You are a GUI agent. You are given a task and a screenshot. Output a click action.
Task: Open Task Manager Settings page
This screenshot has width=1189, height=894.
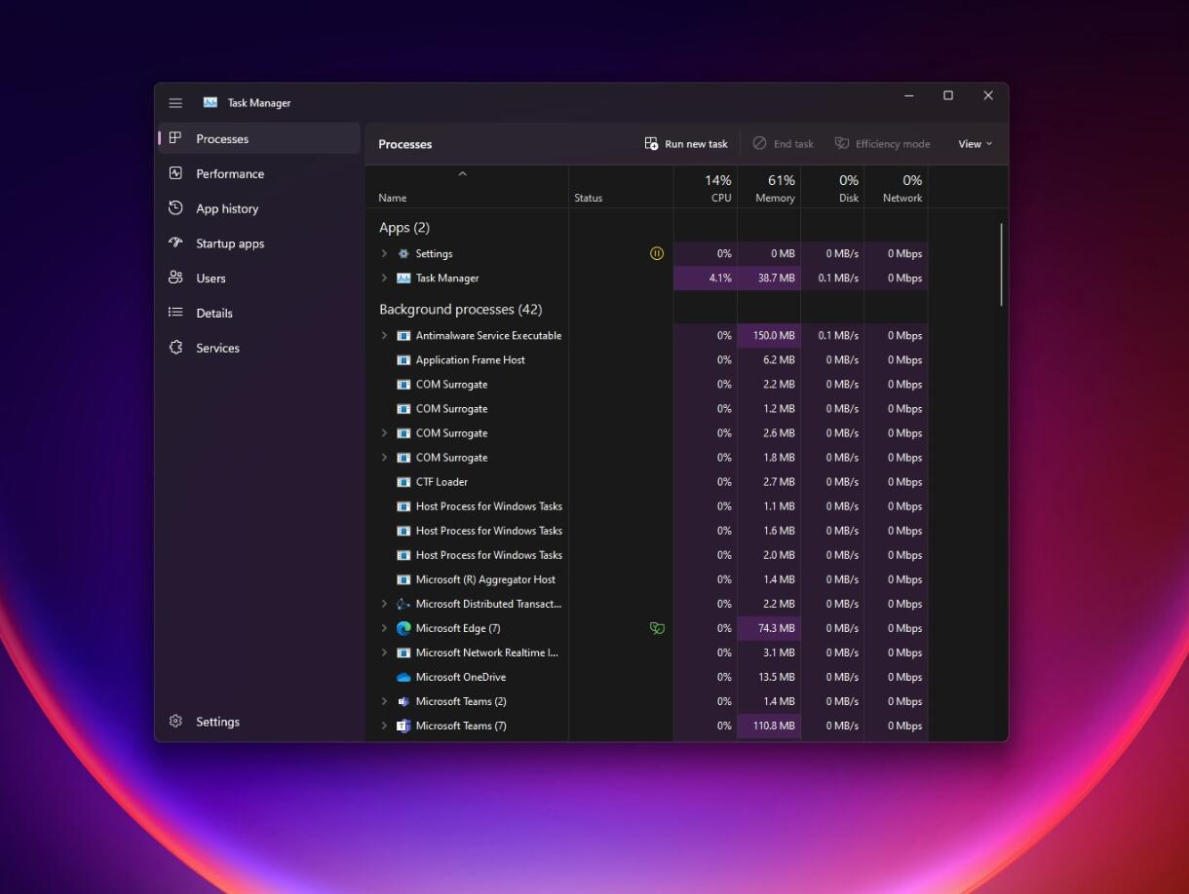(x=259, y=722)
